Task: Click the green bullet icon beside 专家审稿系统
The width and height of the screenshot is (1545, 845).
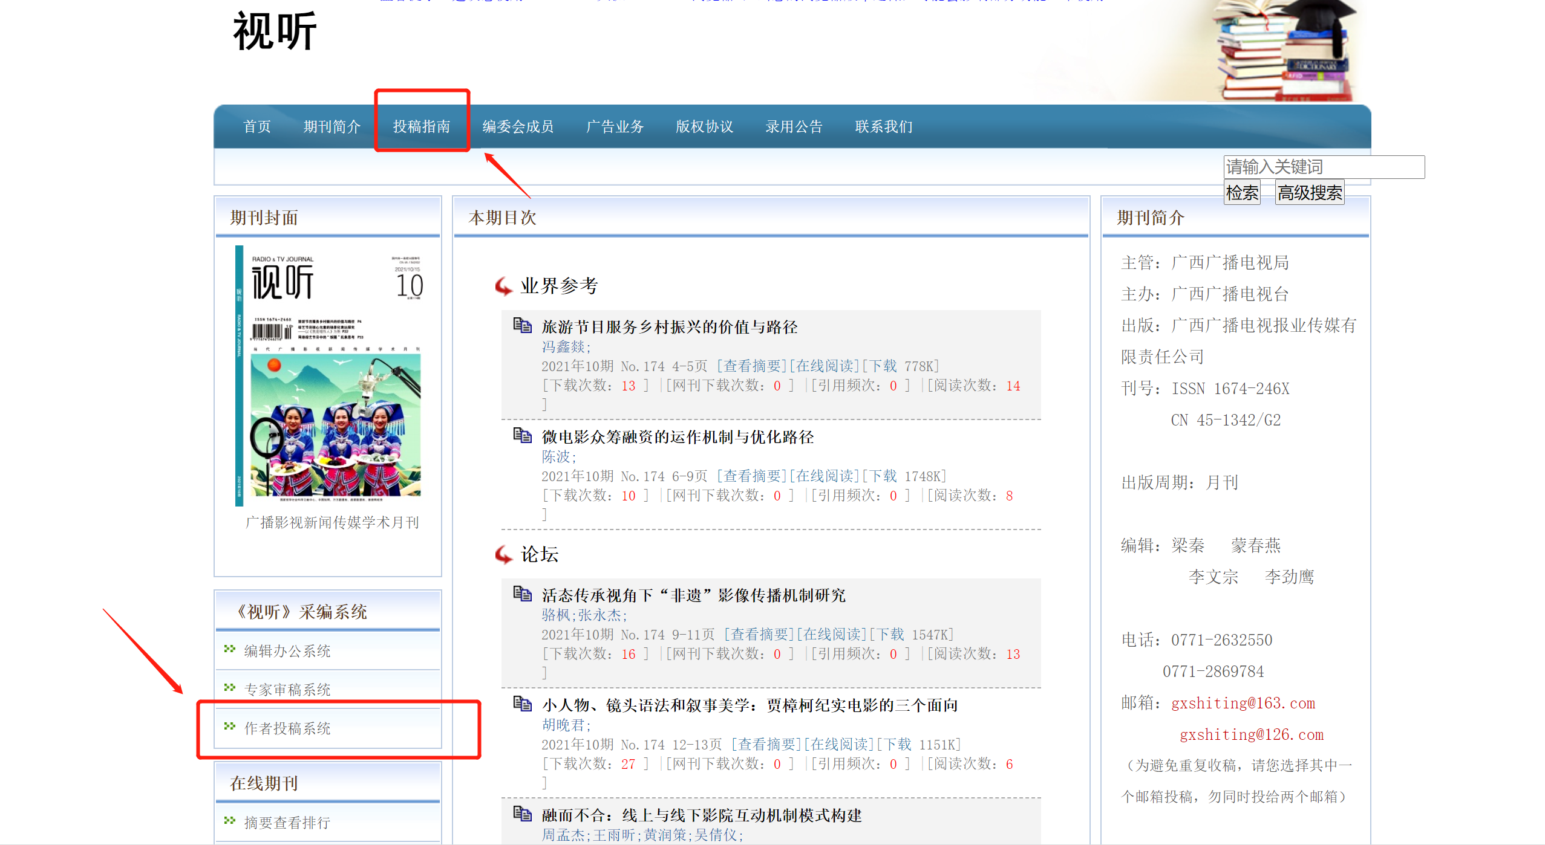Action: pos(229,688)
